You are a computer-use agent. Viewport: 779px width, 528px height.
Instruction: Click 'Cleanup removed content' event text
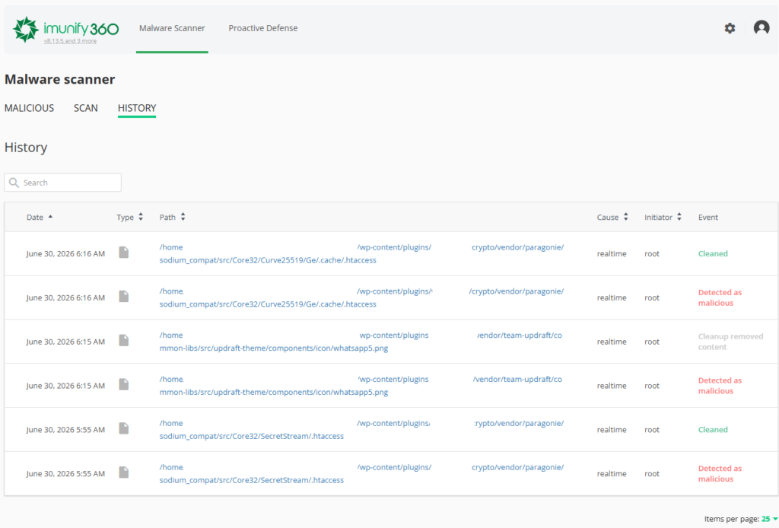730,342
